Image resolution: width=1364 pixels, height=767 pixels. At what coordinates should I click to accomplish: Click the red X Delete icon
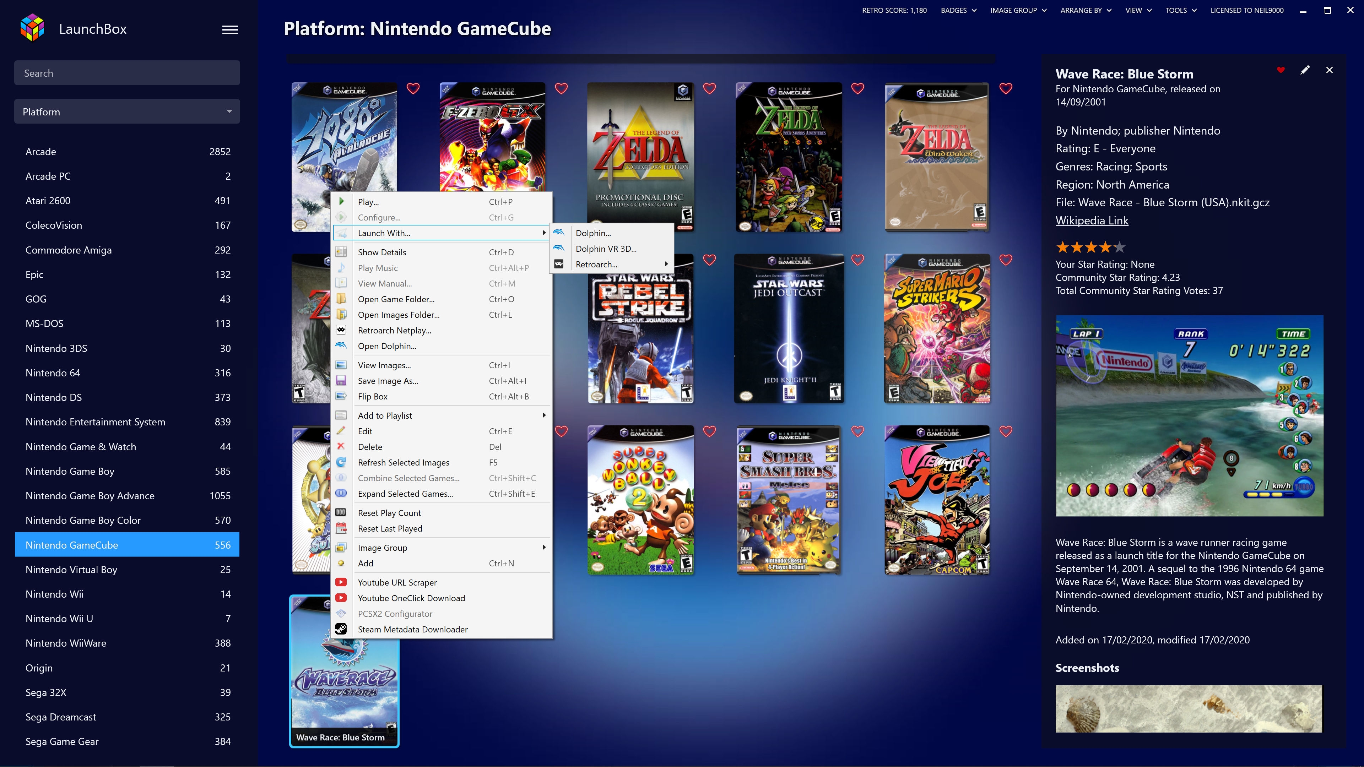[341, 446]
